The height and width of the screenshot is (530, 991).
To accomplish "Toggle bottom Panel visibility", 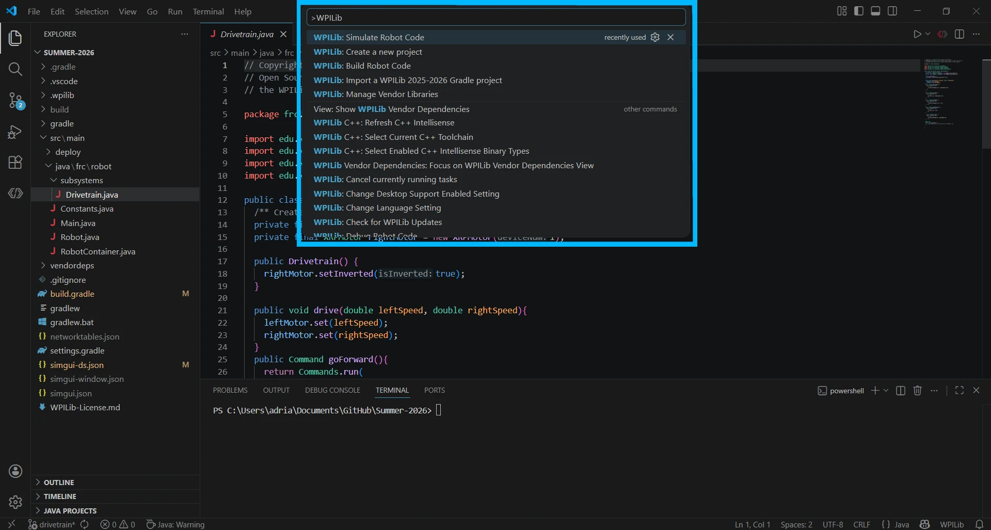I will click(875, 11).
